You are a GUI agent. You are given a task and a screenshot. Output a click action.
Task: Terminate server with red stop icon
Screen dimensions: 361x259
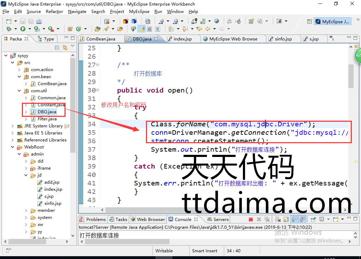click(251, 219)
